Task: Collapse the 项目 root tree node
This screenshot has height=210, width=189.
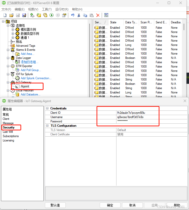Action: 3,21
